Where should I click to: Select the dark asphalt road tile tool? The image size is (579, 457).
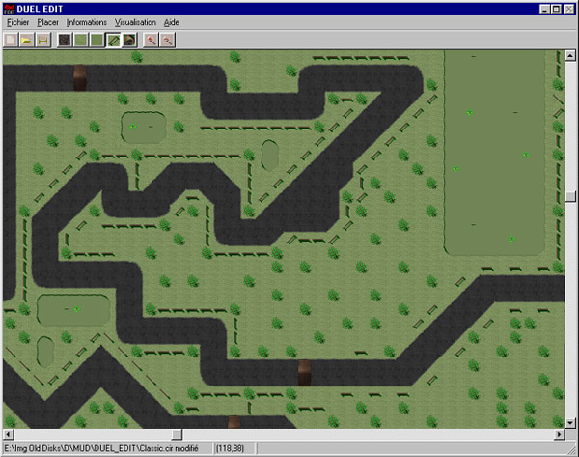coord(65,40)
